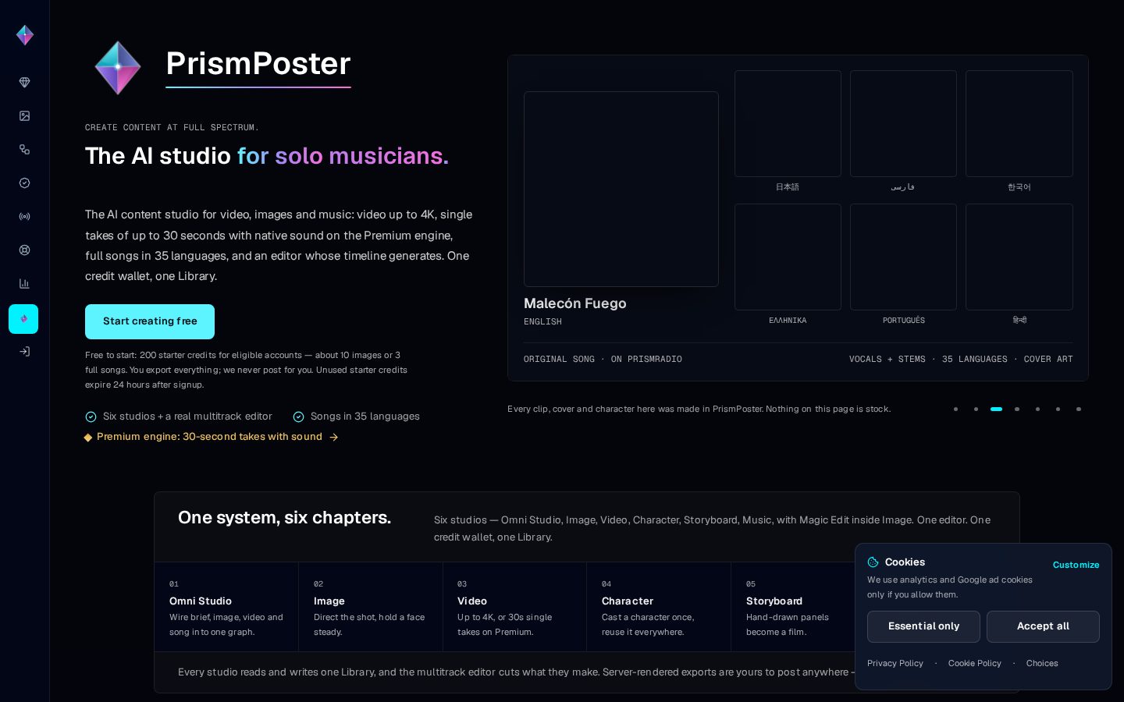This screenshot has height=702, width=1124.
Task: Click the large prism logo beside PrismPoster
Action: [118, 68]
